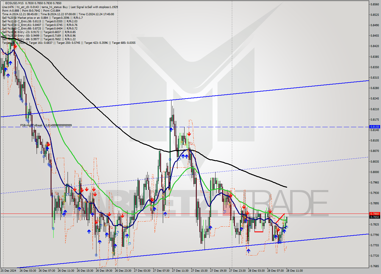
Task: Click the 0.8000 price axis label
Action: [375, 172]
